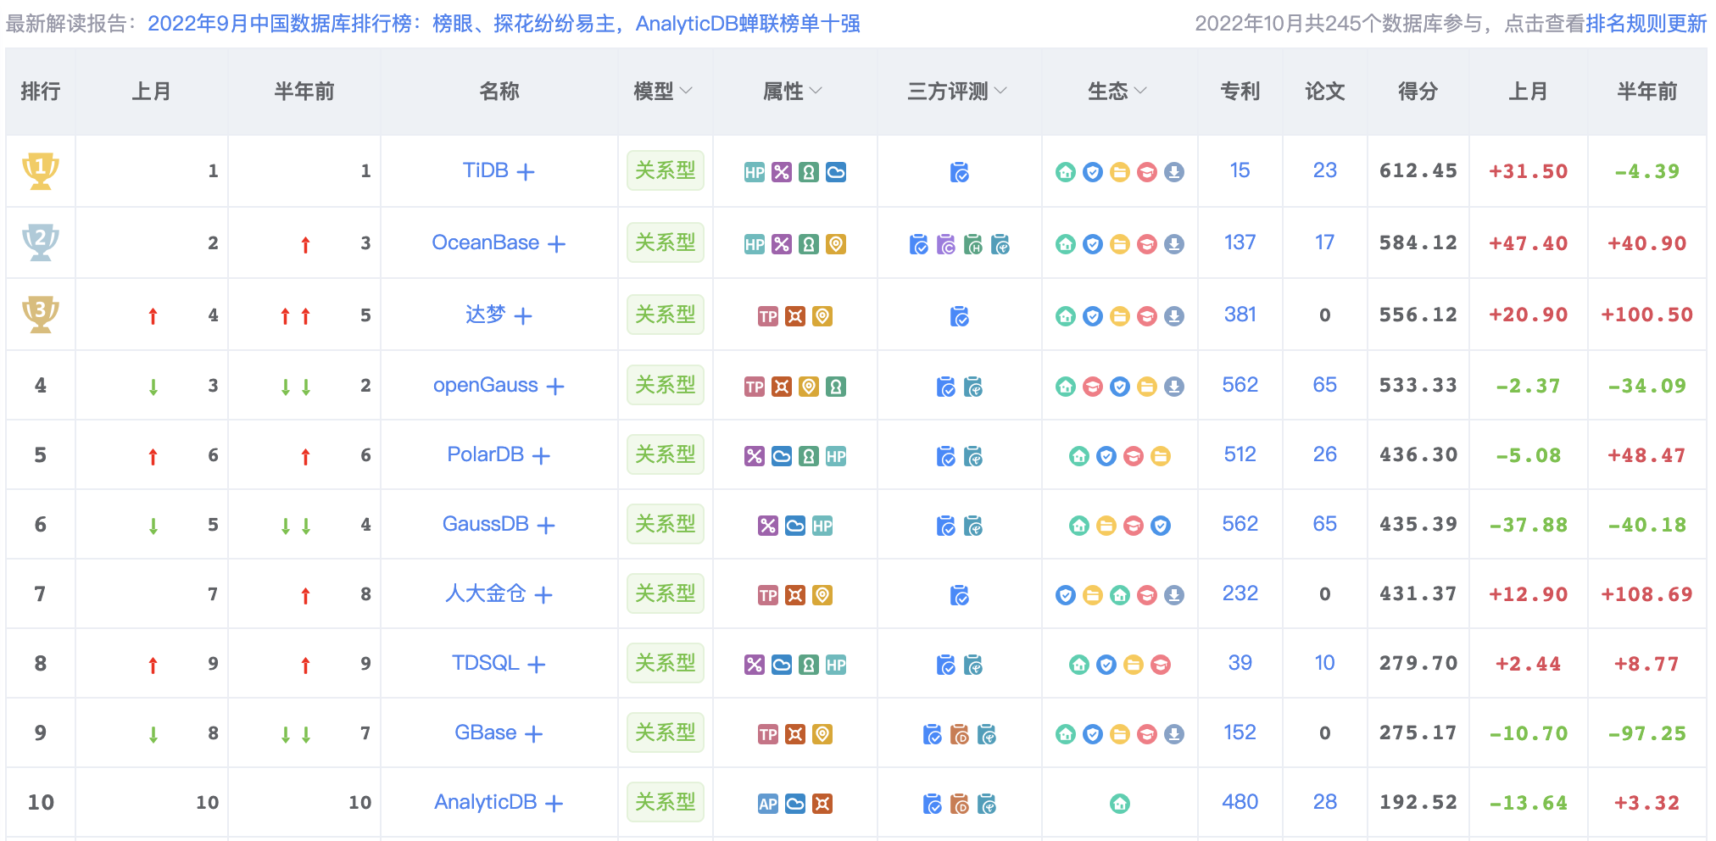The width and height of the screenshot is (1716, 841).
Task: Click the HP attribute icon in TiDB row
Action: click(x=755, y=173)
